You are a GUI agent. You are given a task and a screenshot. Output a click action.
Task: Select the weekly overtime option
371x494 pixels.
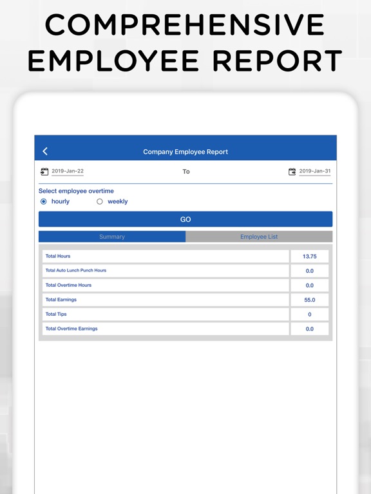coord(100,201)
